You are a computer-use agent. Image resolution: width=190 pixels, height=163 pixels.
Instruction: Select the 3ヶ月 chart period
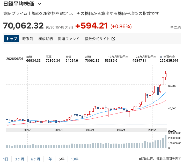(x=19, y=159)
